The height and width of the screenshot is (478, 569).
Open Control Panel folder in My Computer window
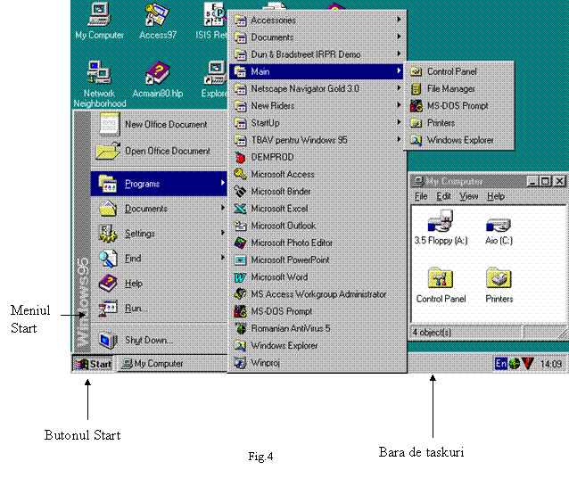(x=441, y=279)
